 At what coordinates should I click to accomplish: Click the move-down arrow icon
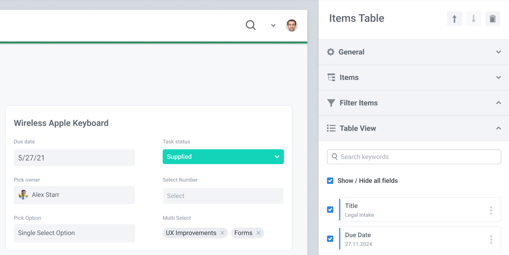pos(473,18)
